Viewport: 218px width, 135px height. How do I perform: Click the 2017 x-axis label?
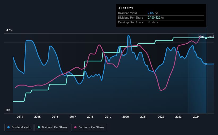pyautogui.click(x=73, y=117)
